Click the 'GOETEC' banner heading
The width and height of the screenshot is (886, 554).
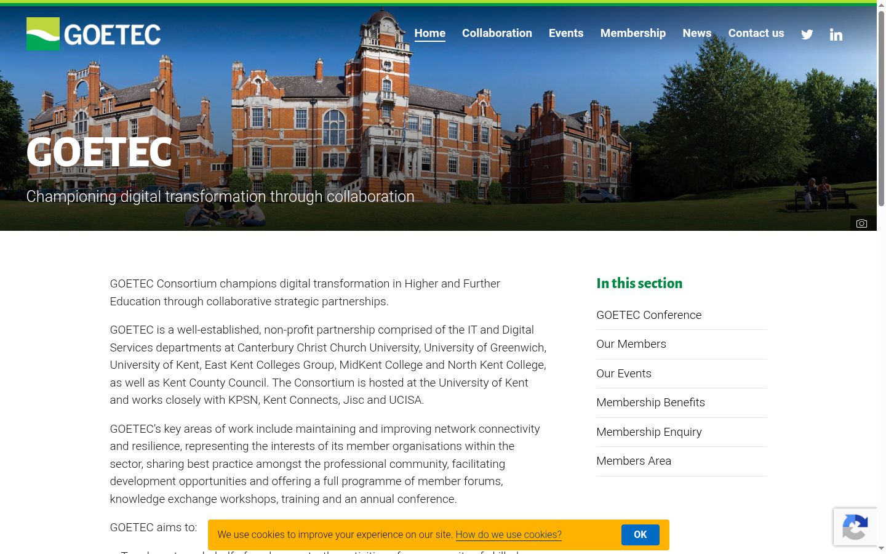pyautogui.click(x=99, y=152)
